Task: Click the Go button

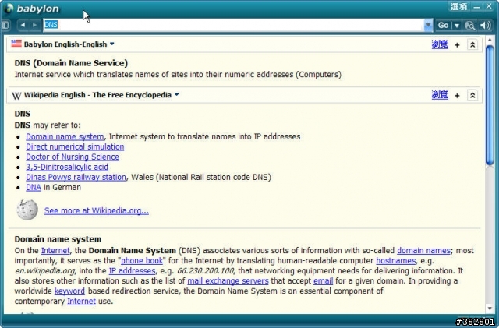Action: coord(443,25)
